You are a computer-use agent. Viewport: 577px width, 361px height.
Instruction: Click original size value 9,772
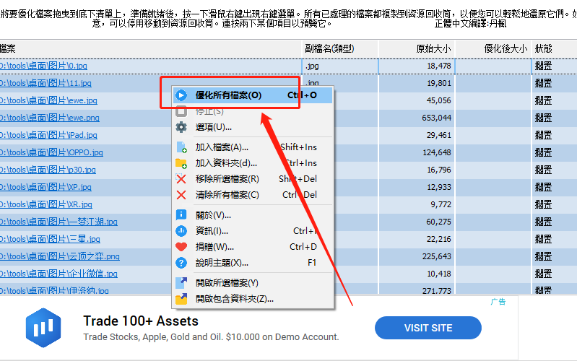pos(441,204)
